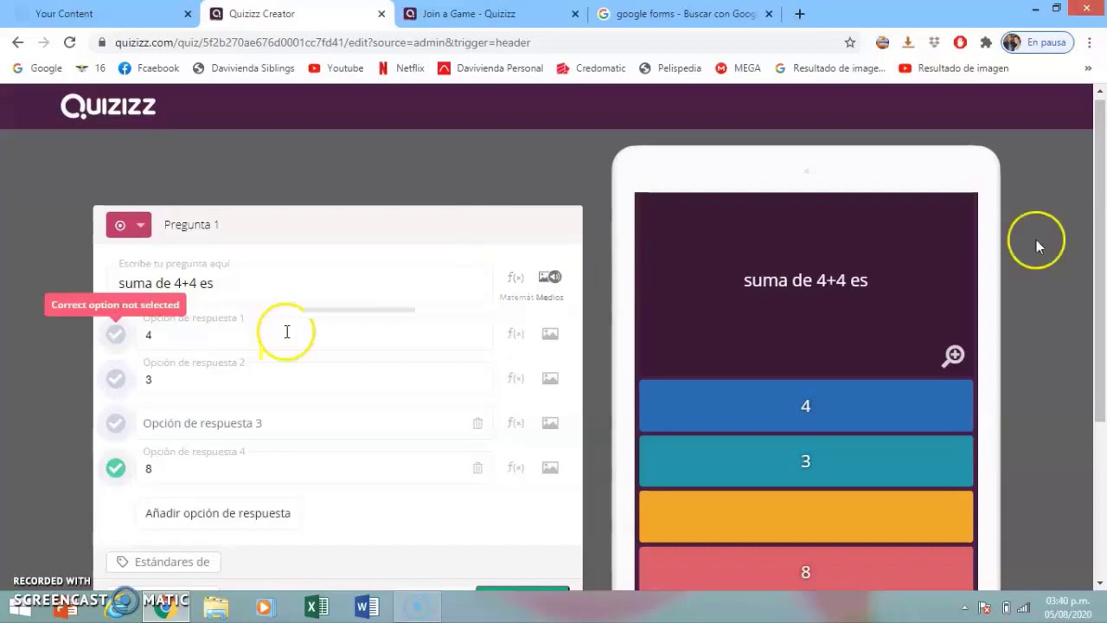This screenshot has width=1107, height=623.
Task: Open the question type dropdown for Pregunta 1
Action: (x=129, y=225)
